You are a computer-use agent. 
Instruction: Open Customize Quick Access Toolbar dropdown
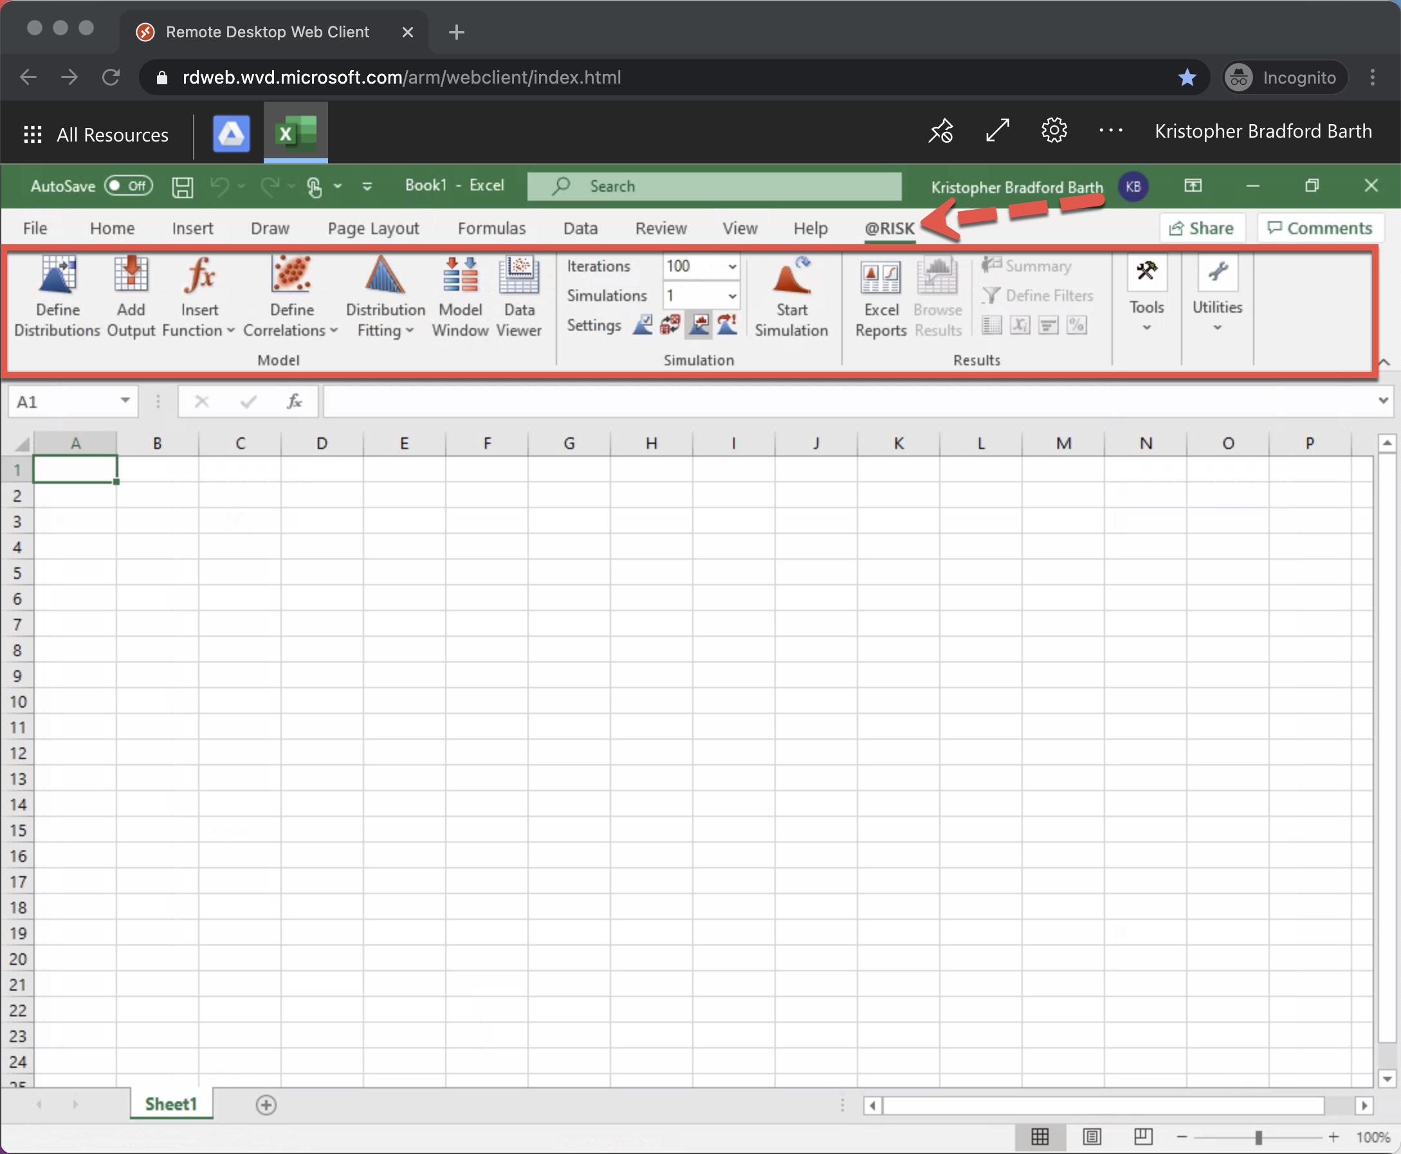click(367, 187)
